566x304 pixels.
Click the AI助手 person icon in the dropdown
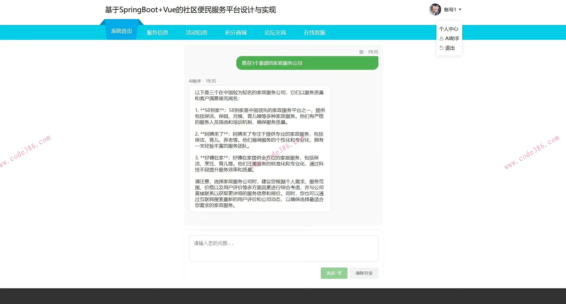tap(441, 38)
